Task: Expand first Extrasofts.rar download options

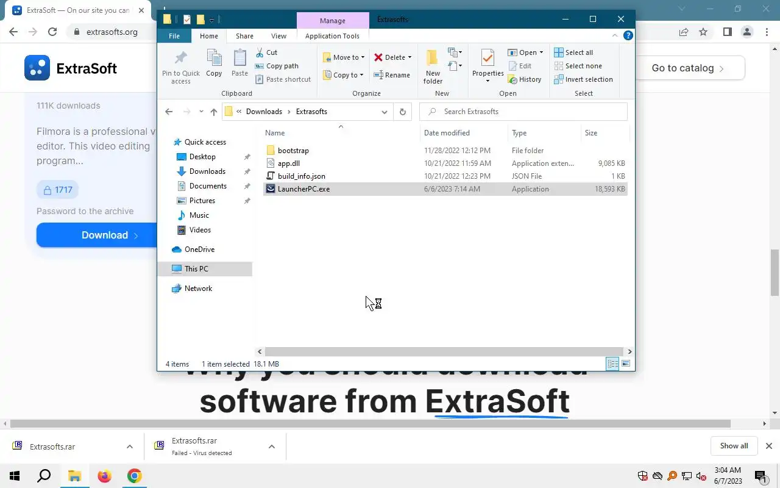Action: [x=129, y=447]
